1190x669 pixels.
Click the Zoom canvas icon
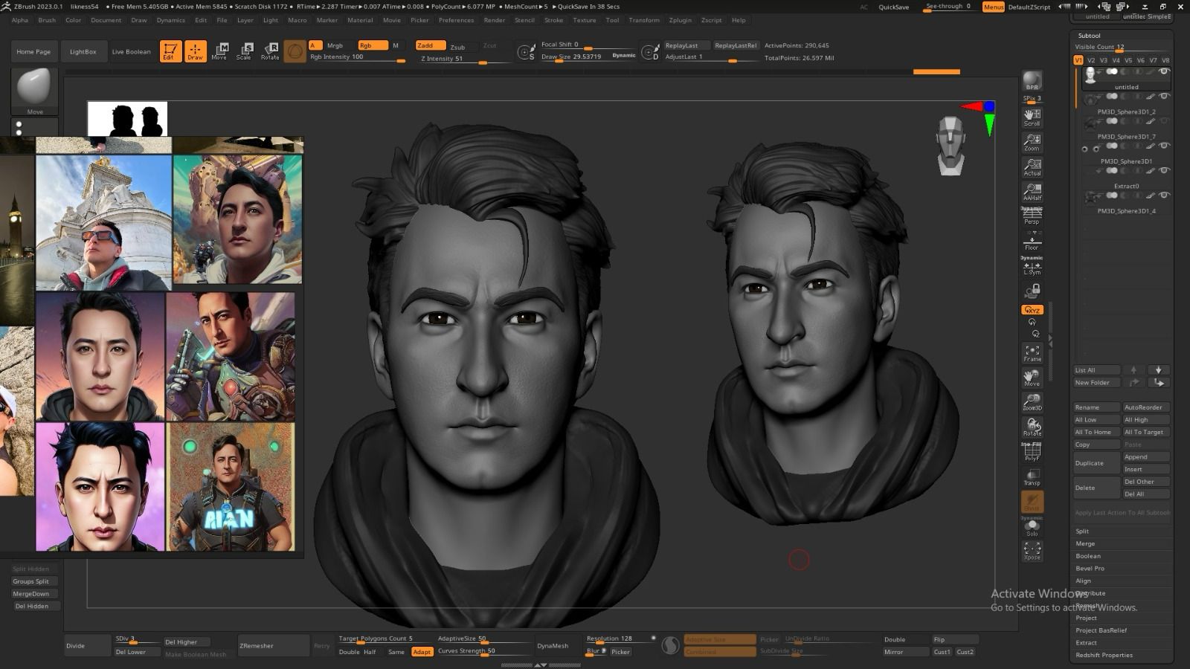pos(1032,142)
